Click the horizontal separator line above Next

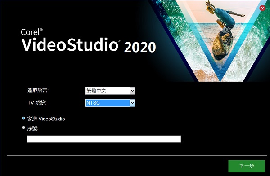pos(137,155)
